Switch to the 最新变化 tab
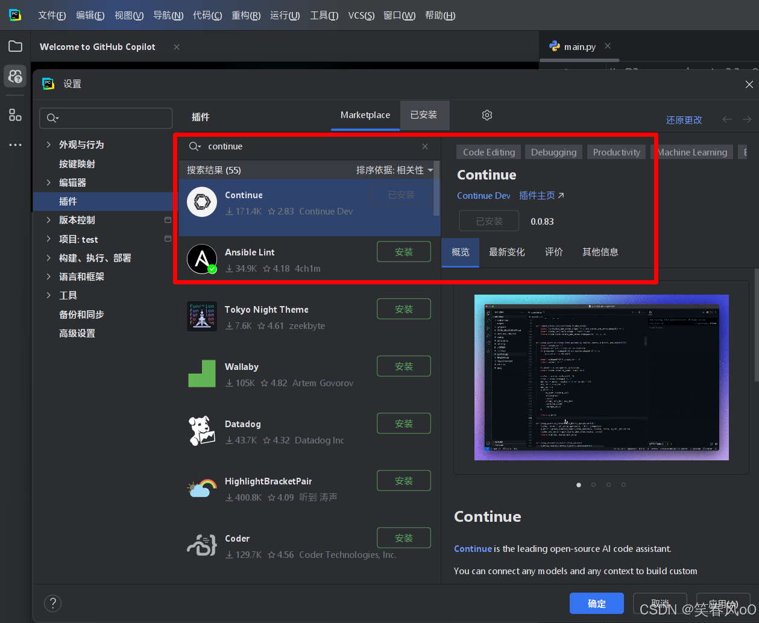The image size is (759, 623). (507, 252)
